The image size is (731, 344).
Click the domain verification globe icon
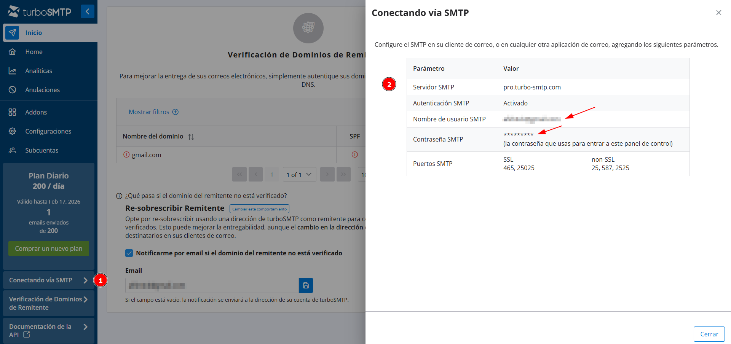308,28
